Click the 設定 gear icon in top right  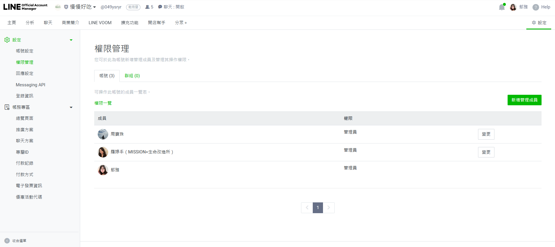tap(534, 23)
